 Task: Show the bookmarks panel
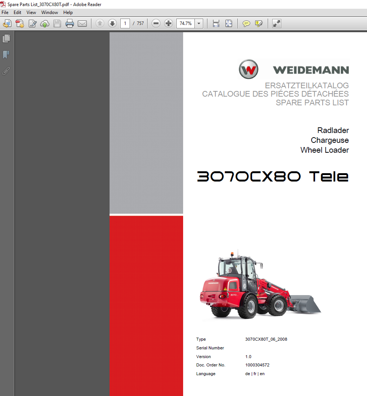(x=6, y=55)
